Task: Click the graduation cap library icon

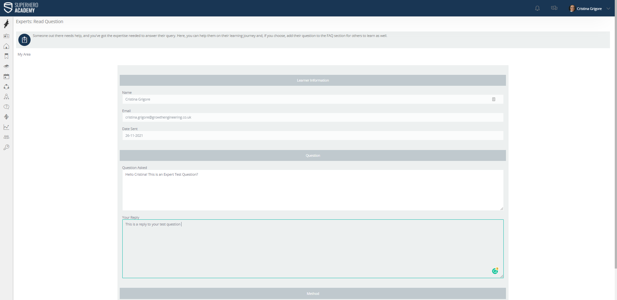Action: pos(6,66)
